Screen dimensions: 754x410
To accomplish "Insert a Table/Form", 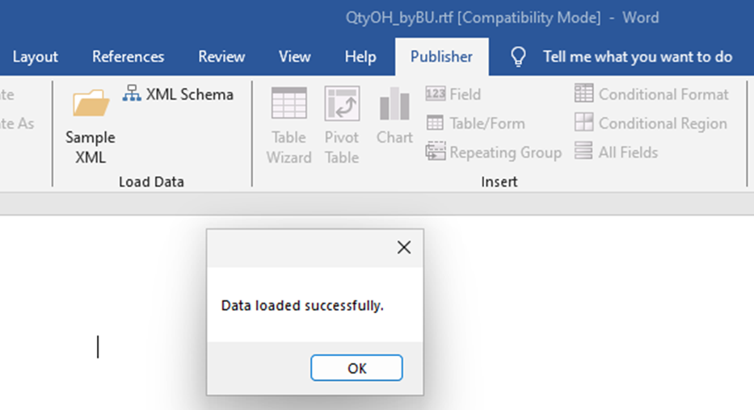I will coord(475,123).
